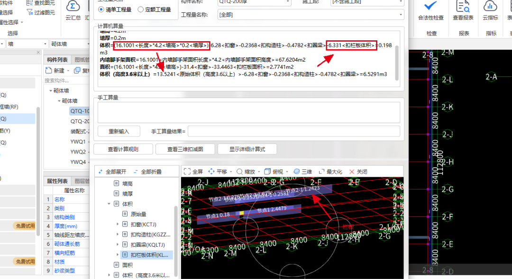Image resolution: width=512 pixels, height=279 pixels.
Task: Select the QTQ-10 component in list
Action: 80,111
